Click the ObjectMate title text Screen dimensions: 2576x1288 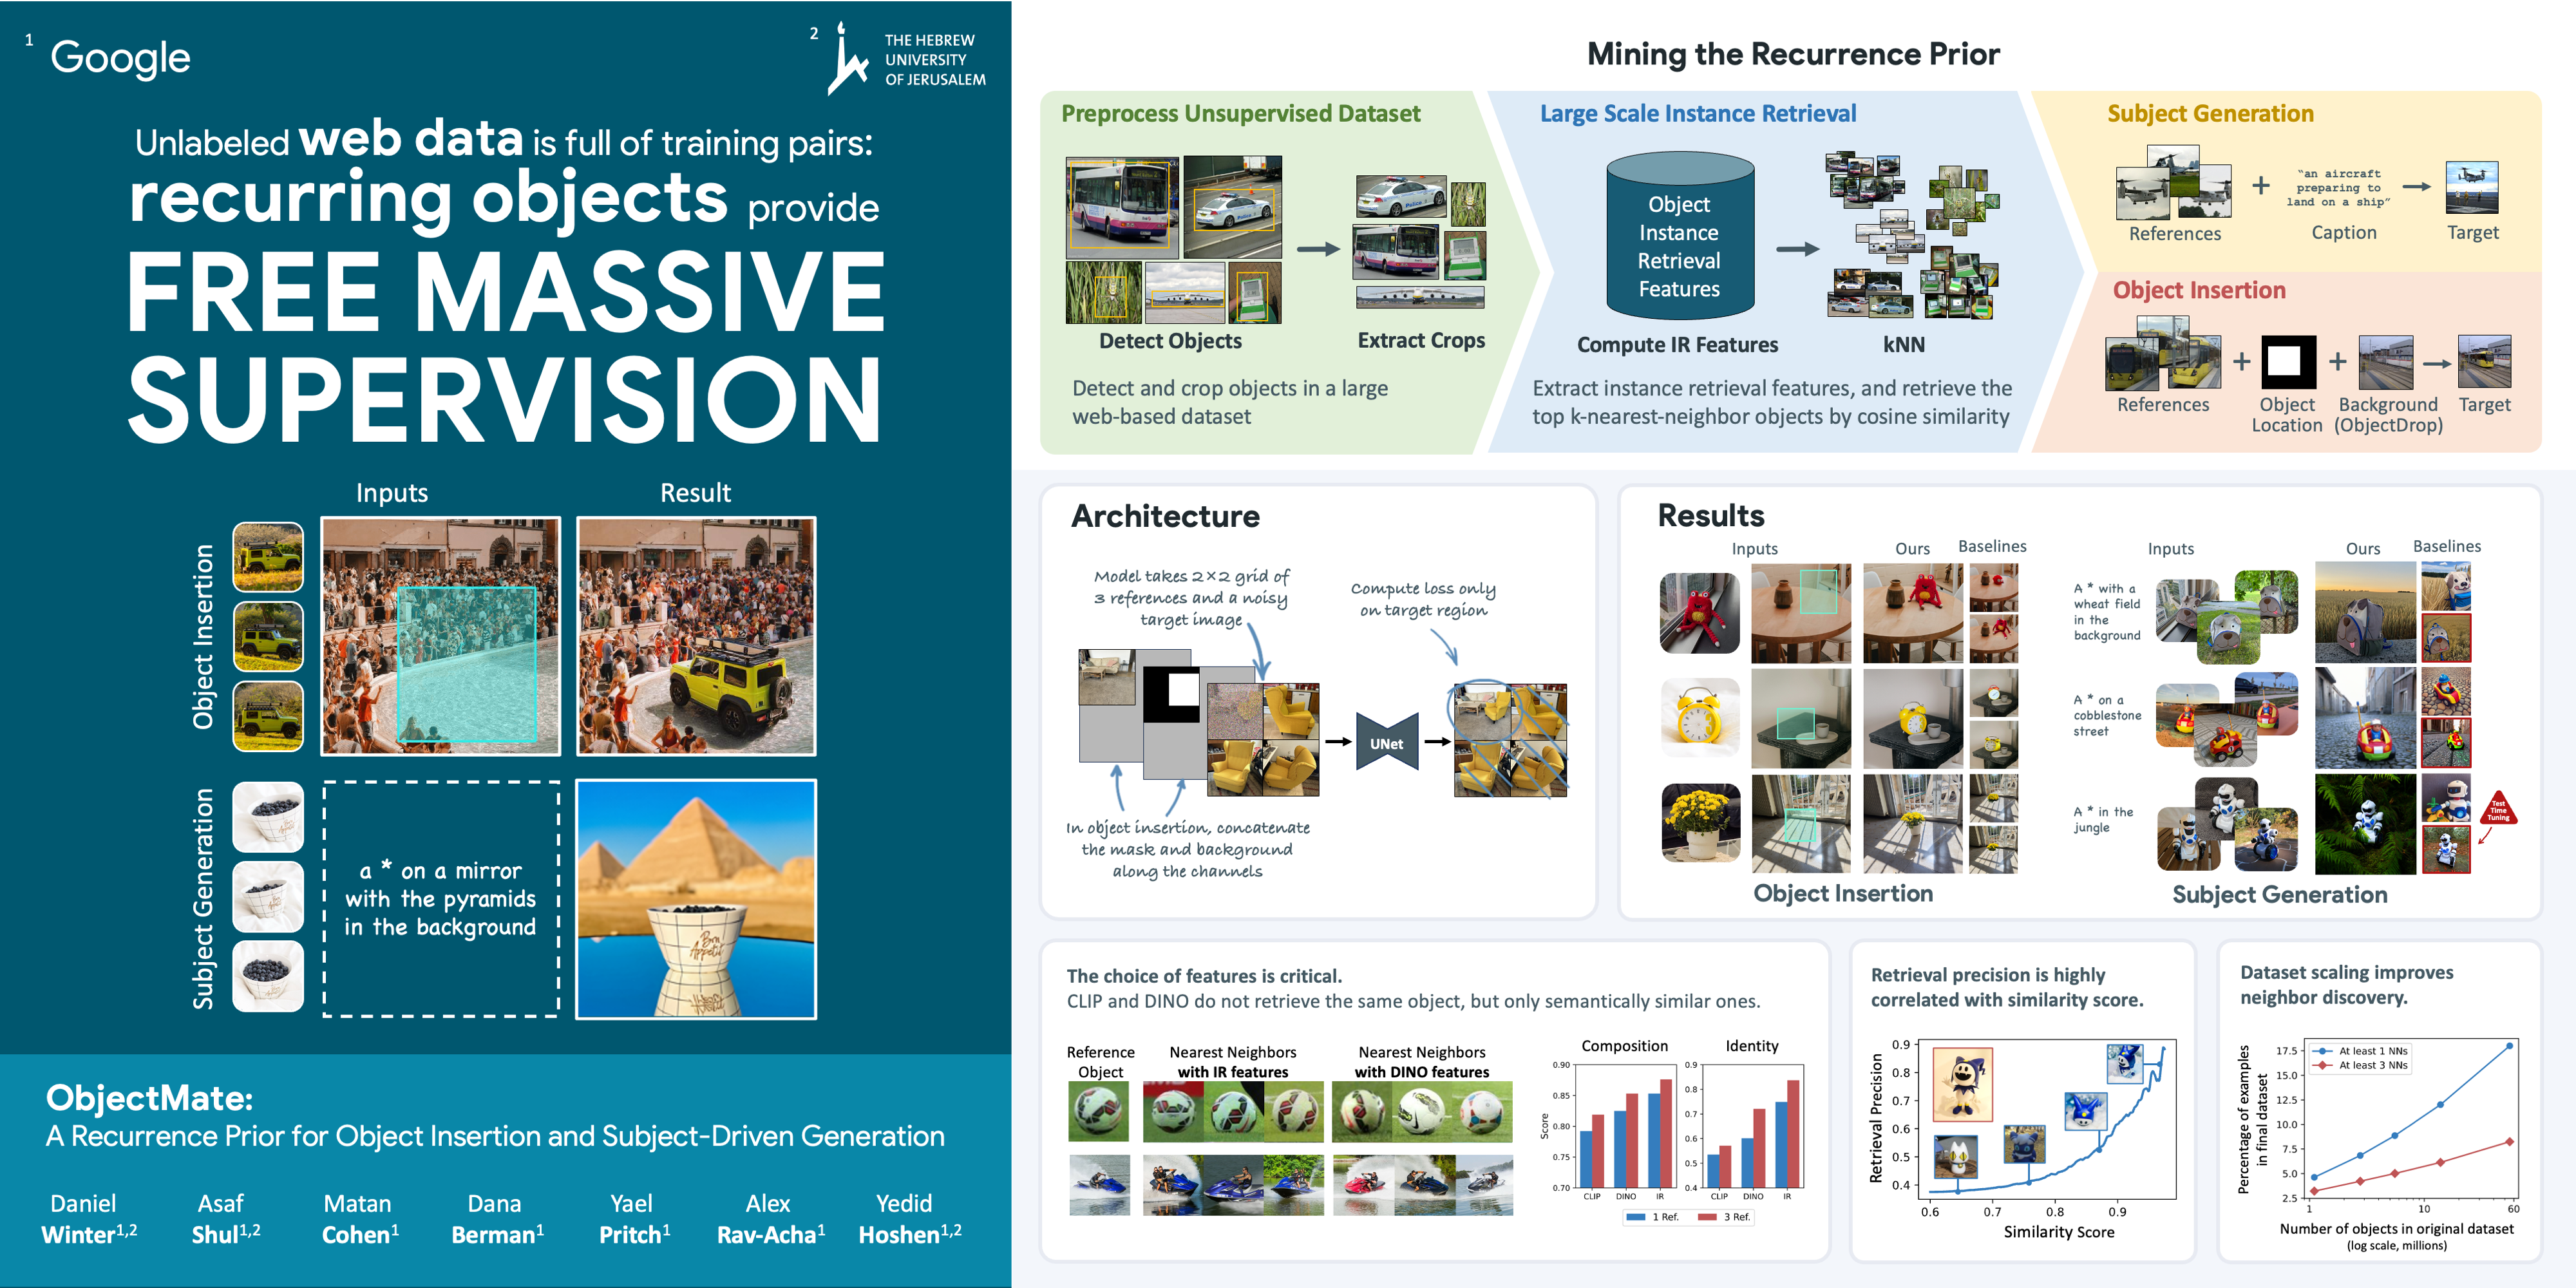[x=149, y=1098]
